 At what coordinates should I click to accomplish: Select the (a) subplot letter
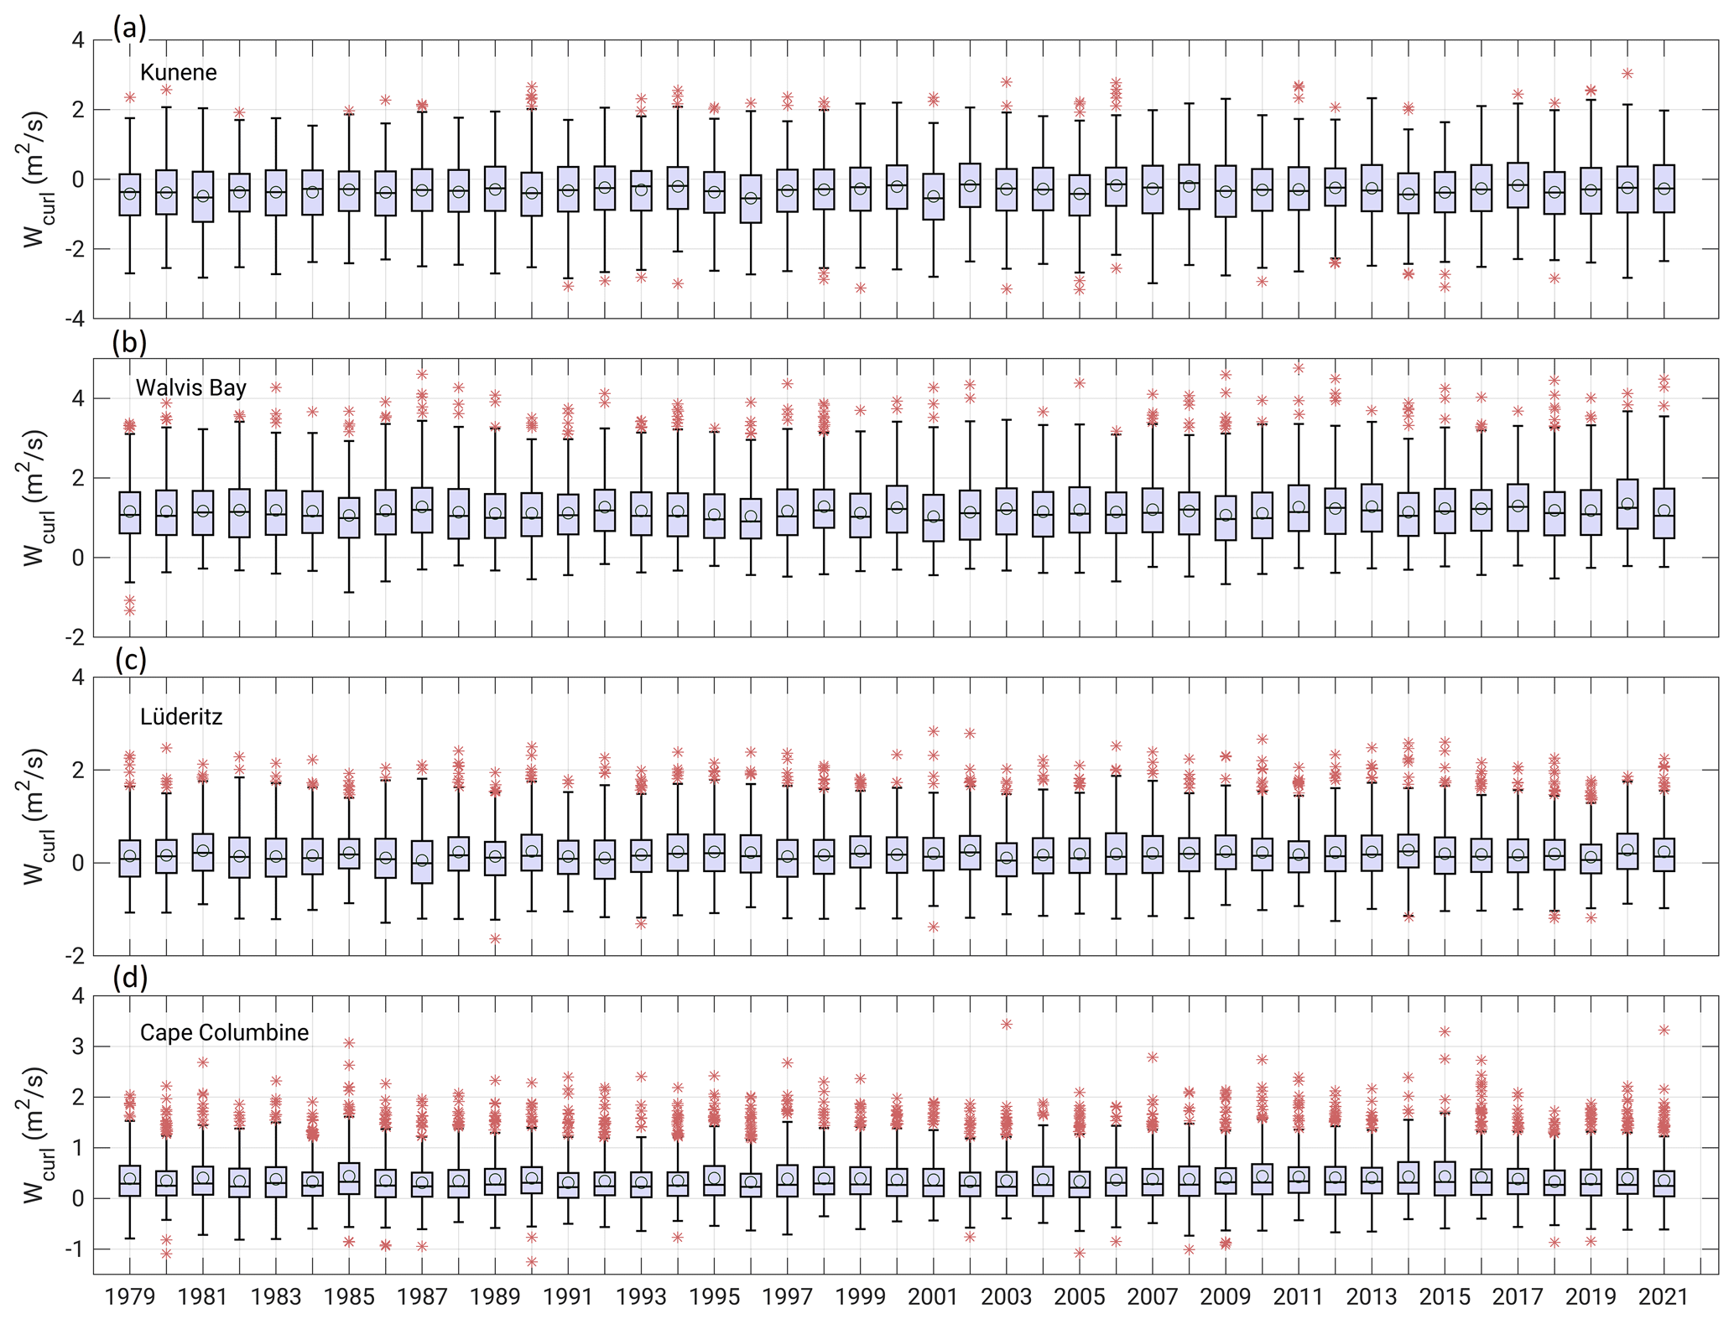130,28
